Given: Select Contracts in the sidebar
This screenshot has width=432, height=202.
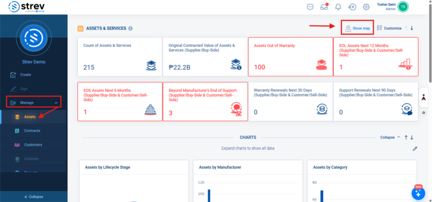Looking at the screenshot, I should pos(32,130).
